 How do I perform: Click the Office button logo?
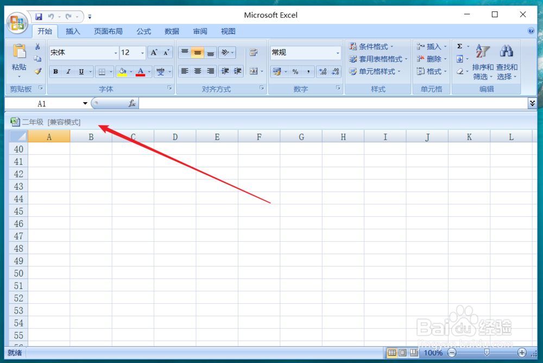(x=17, y=23)
